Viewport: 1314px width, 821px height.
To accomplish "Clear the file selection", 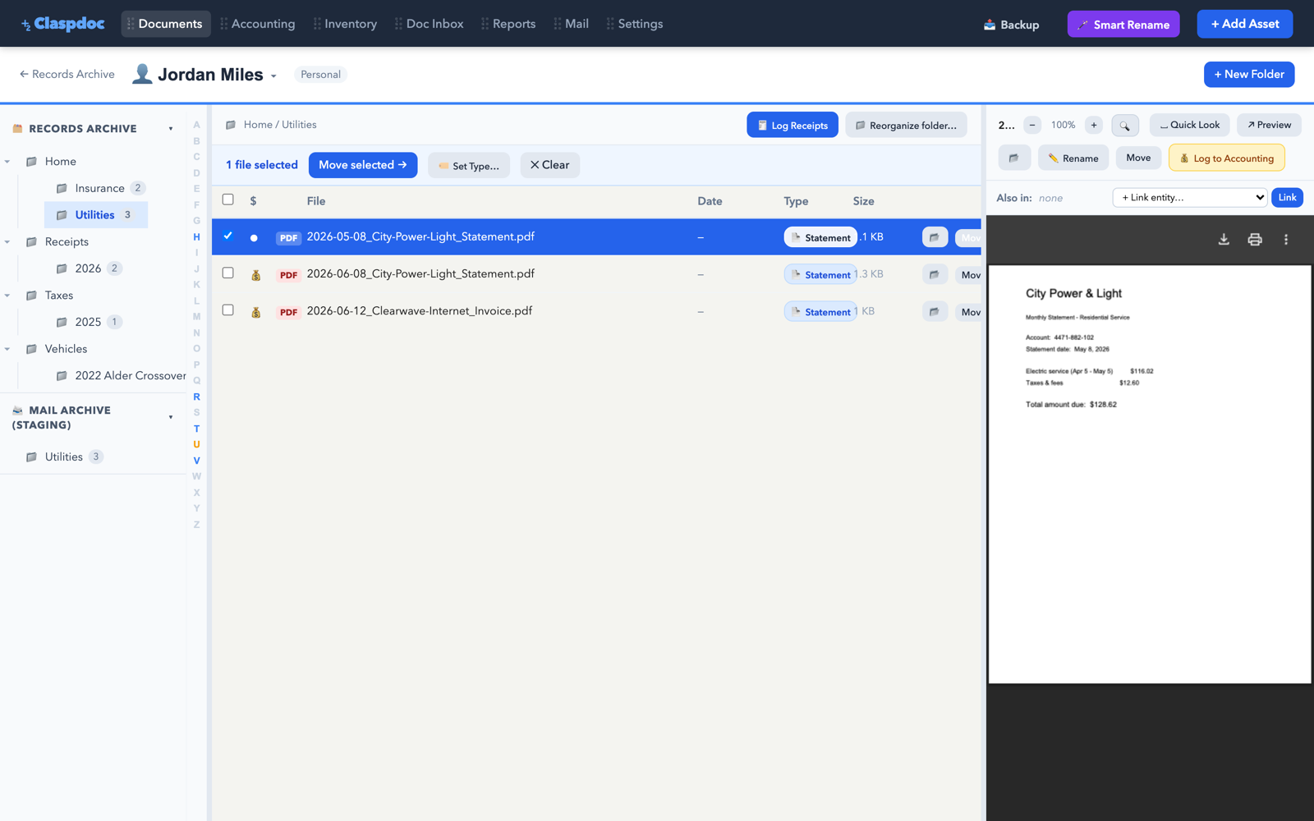I will coord(550,165).
